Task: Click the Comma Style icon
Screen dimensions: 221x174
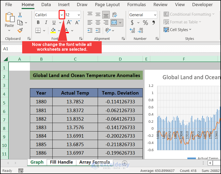Action: tap(154, 23)
